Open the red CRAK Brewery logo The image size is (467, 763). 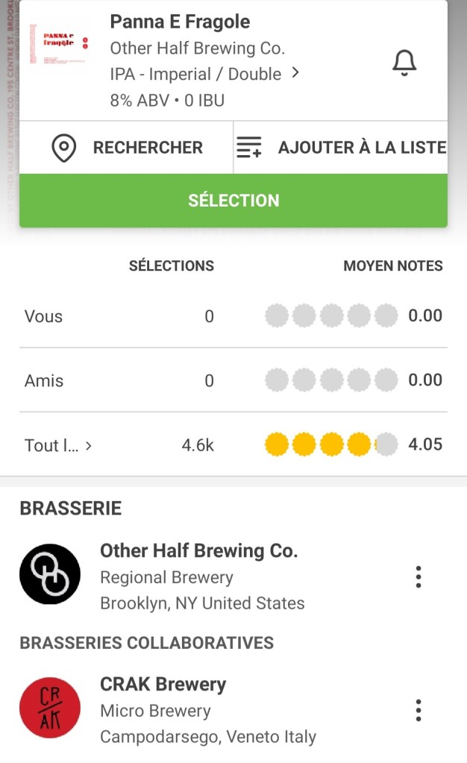[x=50, y=708]
